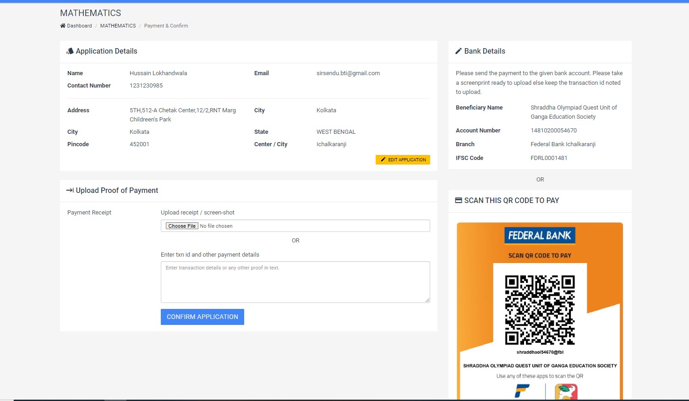The image size is (689, 401).
Task: Select the email sirsendu.bti@gmail.com
Action: coord(348,73)
